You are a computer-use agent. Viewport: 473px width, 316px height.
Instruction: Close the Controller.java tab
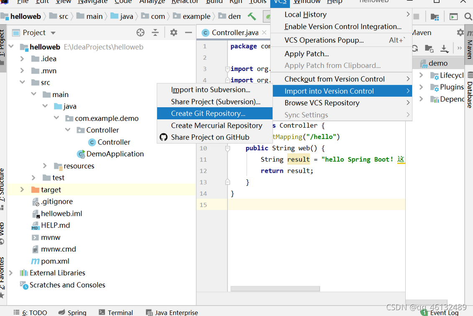point(264,33)
